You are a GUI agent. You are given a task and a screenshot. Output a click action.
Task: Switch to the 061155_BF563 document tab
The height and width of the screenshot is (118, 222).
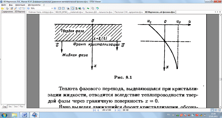[69, 12]
